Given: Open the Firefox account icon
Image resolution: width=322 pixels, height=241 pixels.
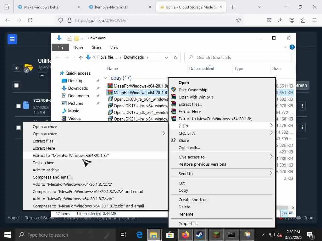Looking at the screenshot, I should coord(292,20).
